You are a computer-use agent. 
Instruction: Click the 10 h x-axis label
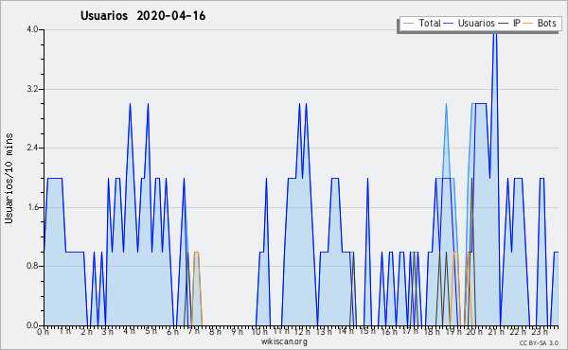click(259, 331)
